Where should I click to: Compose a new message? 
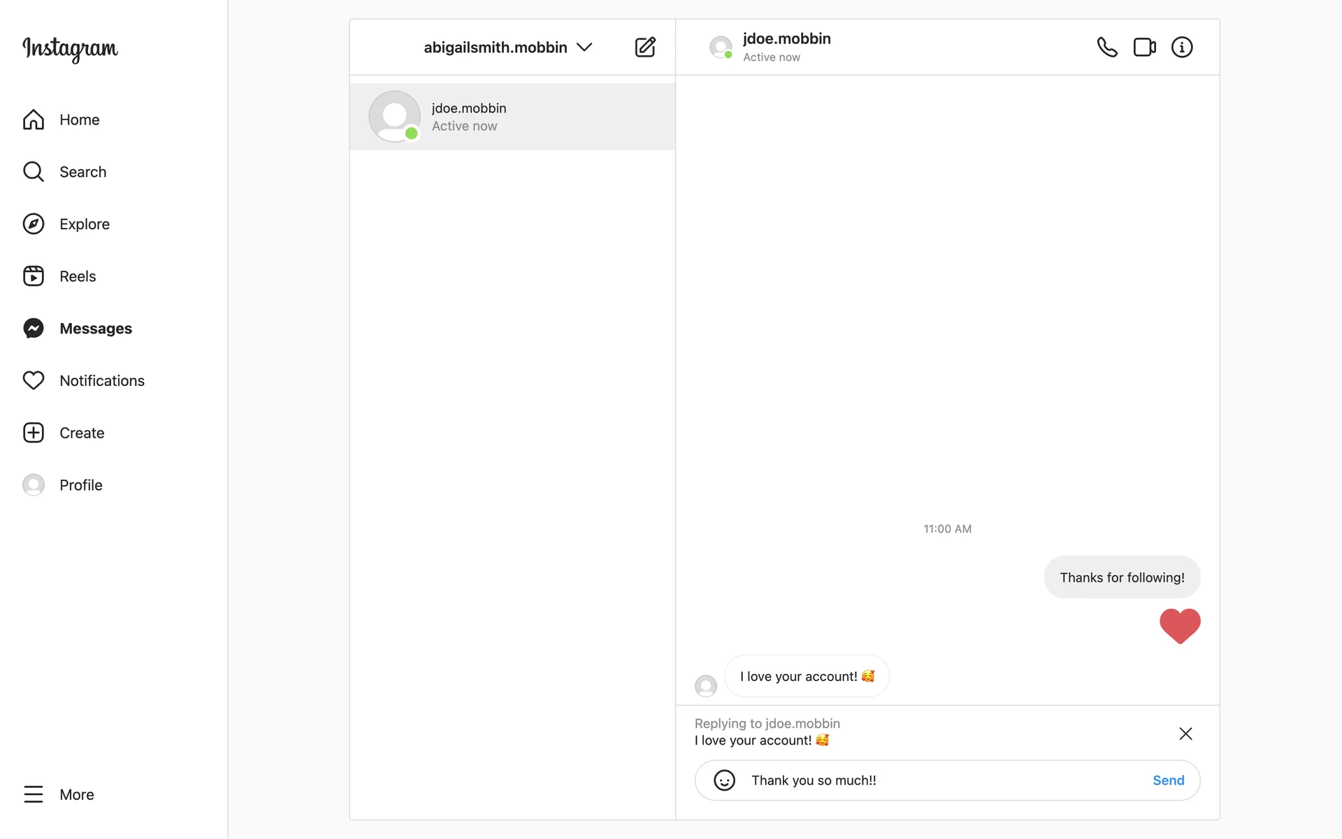click(x=644, y=47)
